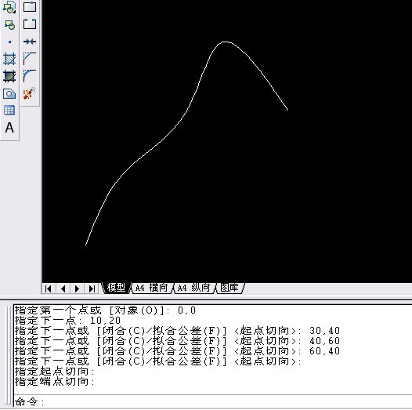Image resolution: width=412 pixels, height=410 pixels.
Task: Click the history line ending in 40,60
Action: point(177,341)
